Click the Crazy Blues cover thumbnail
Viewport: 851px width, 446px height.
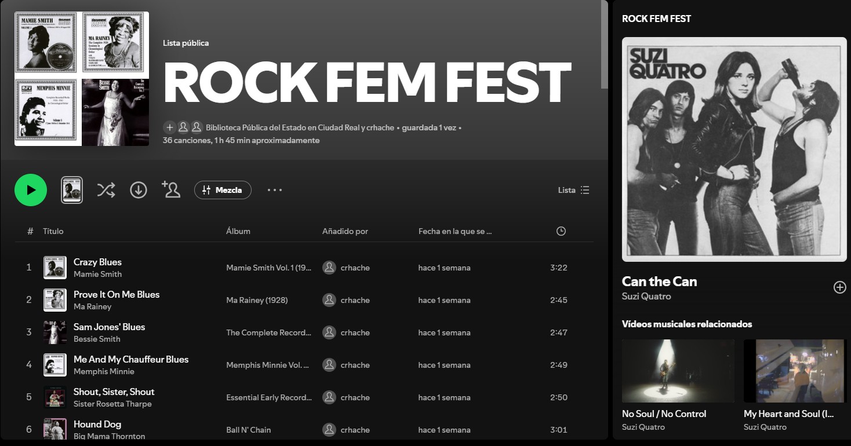pos(55,268)
